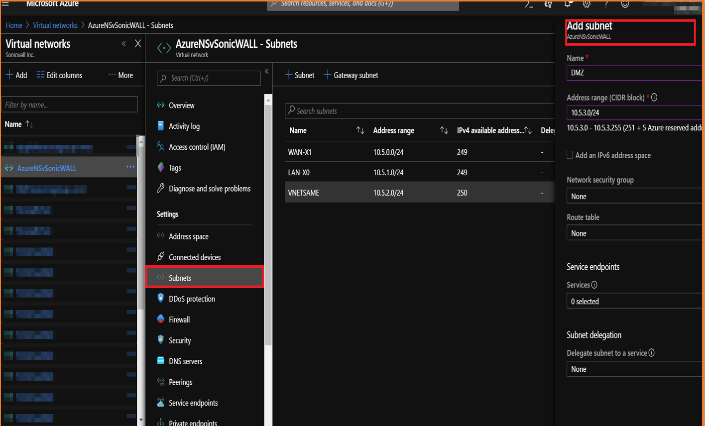Select the LAN-X0 subnet row
The width and height of the screenshot is (705, 426).
[420, 172]
